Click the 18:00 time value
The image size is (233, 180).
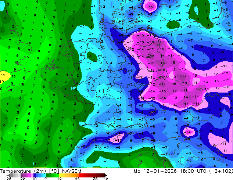tap(187, 171)
